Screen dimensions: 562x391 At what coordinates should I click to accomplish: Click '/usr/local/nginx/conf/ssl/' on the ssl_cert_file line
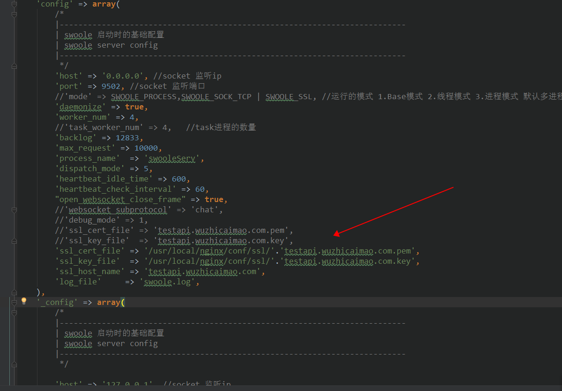[209, 251]
